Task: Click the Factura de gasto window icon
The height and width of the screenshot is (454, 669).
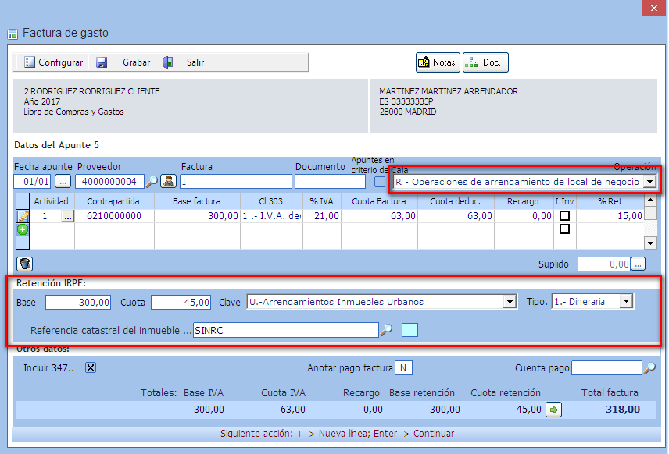Action: point(13,34)
